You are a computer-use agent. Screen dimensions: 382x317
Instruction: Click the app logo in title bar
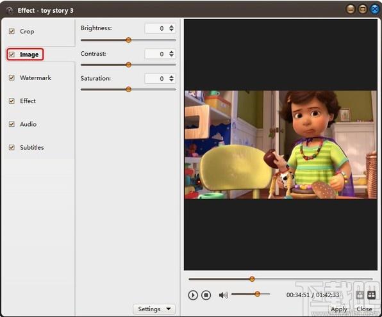click(x=10, y=10)
